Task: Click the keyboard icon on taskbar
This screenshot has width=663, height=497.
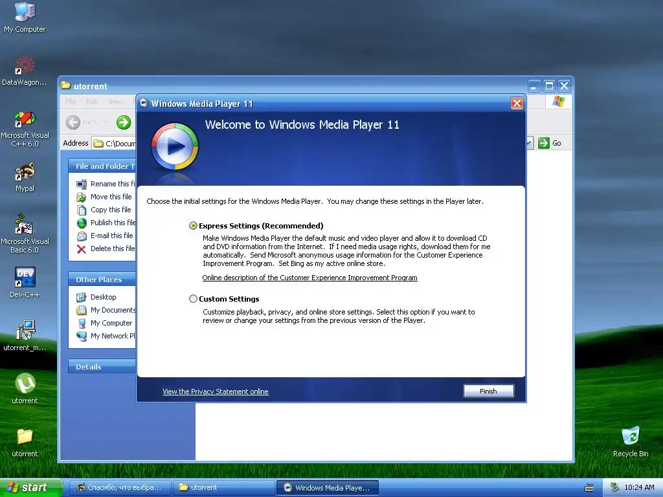Action: tap(589, 488)
